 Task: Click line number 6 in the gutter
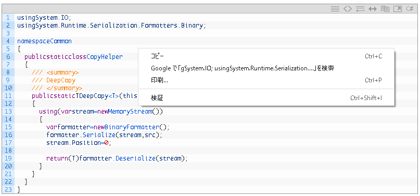[8, 57]
